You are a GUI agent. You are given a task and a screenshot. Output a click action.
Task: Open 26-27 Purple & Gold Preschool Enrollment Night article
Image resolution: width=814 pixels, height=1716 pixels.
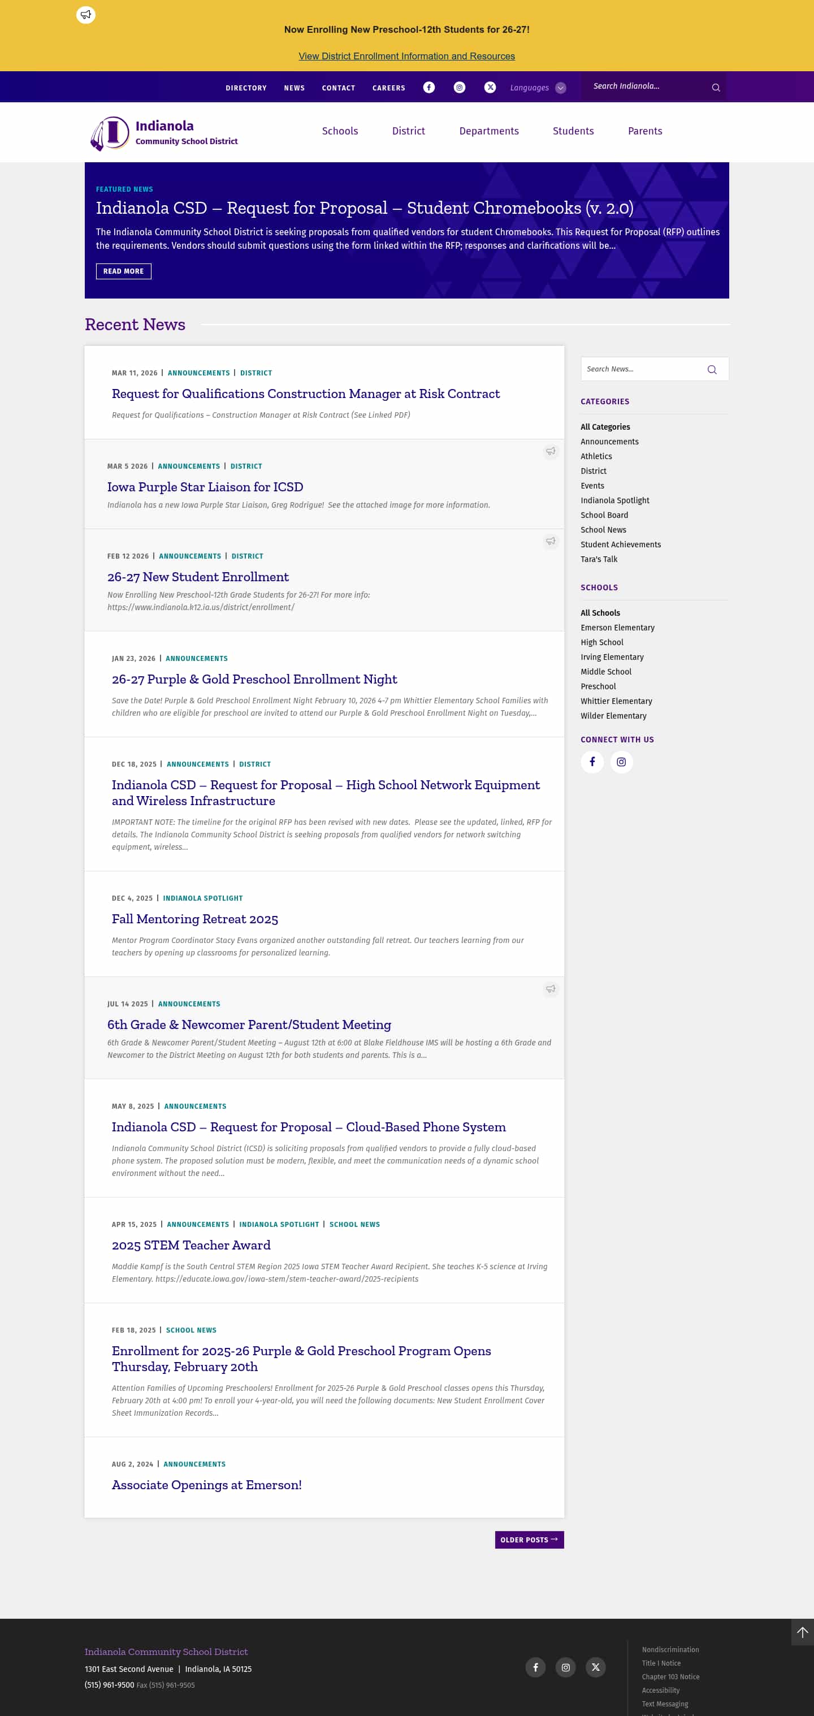(254, 679)
